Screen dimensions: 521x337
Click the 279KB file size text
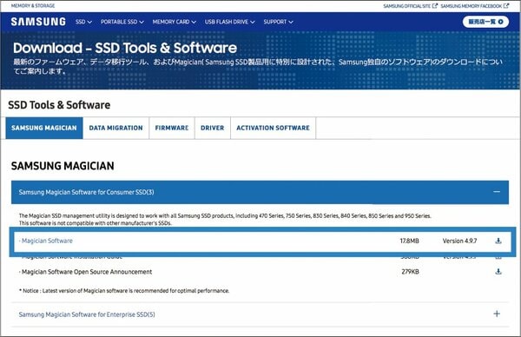pos(410,272)
